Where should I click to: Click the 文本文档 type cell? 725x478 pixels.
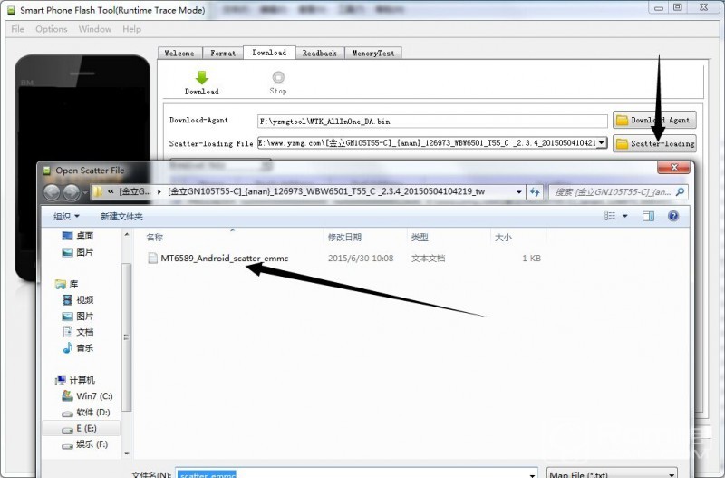pos(428,259)
